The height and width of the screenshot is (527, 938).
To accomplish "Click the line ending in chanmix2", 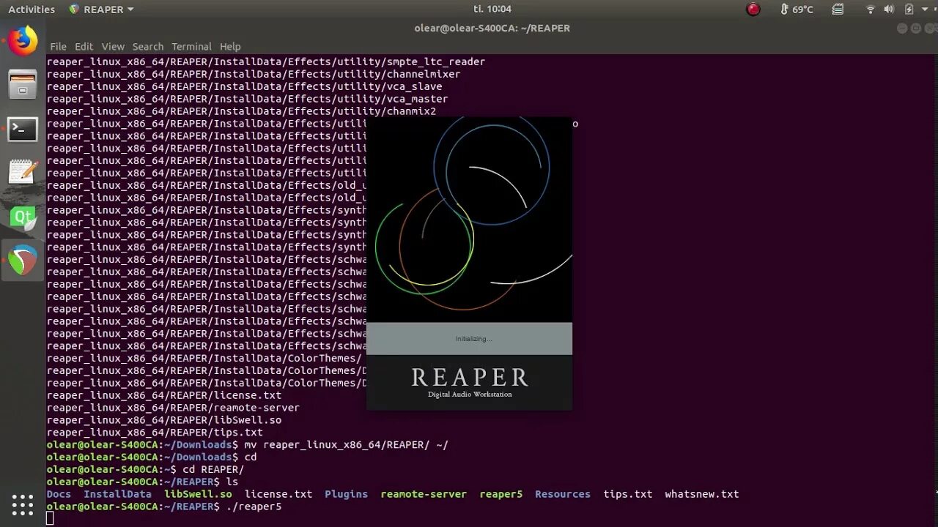I will (241, 111).
